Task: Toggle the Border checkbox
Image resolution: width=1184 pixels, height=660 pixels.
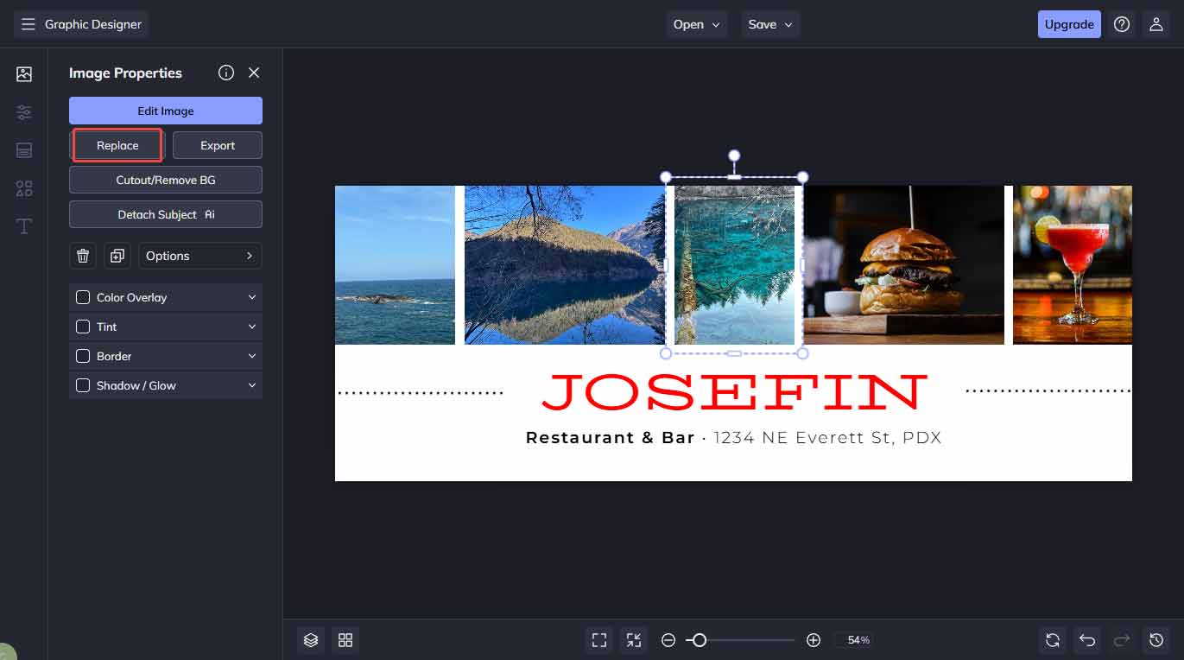Action: point(83,356)
